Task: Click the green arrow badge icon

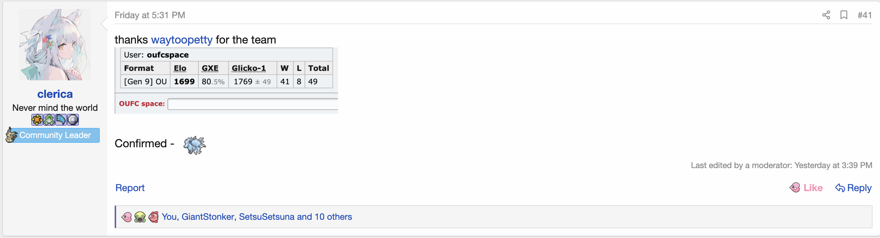Action: point(49,120)
